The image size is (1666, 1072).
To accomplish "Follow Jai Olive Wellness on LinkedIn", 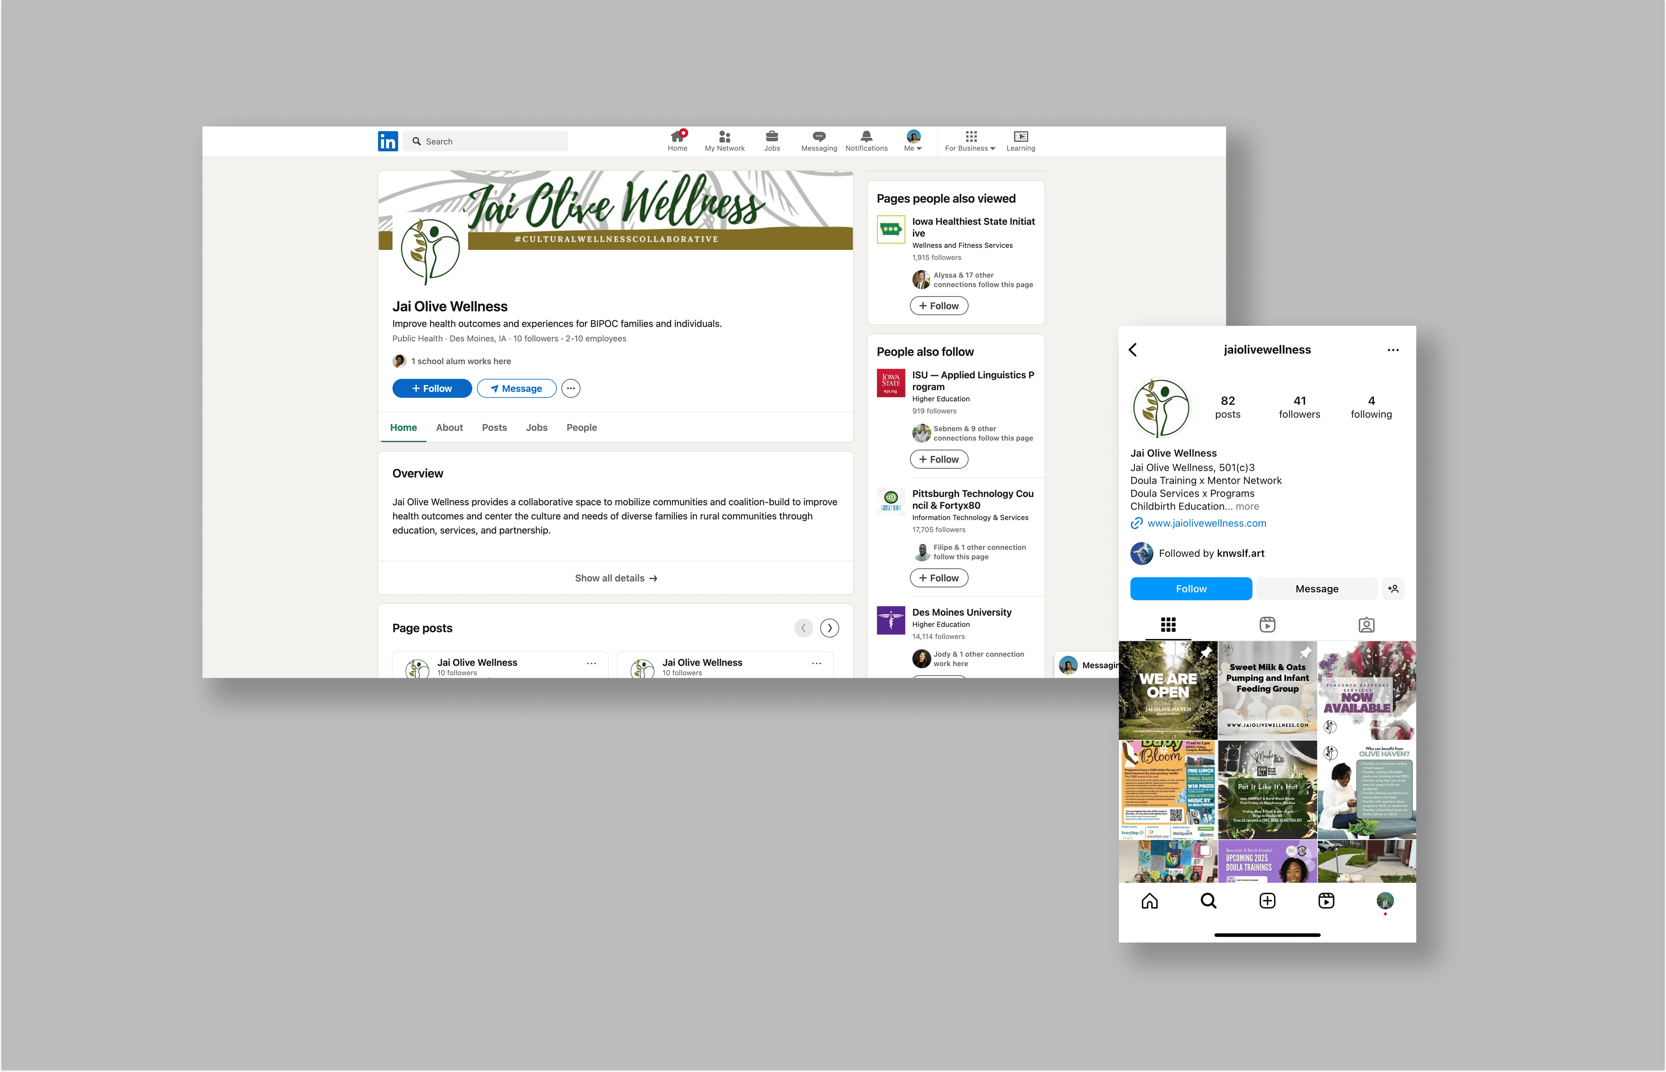I will click(x=432, y=388).
